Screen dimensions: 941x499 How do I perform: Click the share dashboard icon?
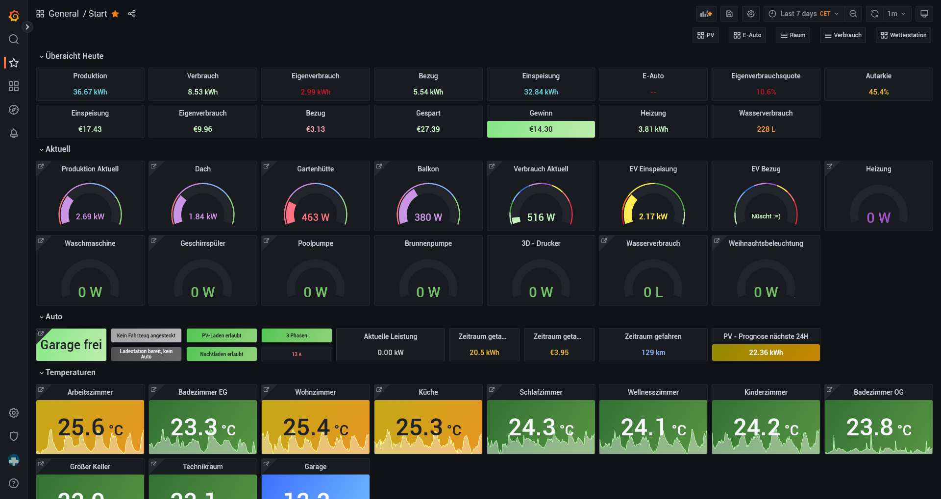pos(132,14)
